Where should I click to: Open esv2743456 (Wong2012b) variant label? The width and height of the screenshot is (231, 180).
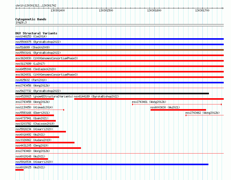(33, 85)
